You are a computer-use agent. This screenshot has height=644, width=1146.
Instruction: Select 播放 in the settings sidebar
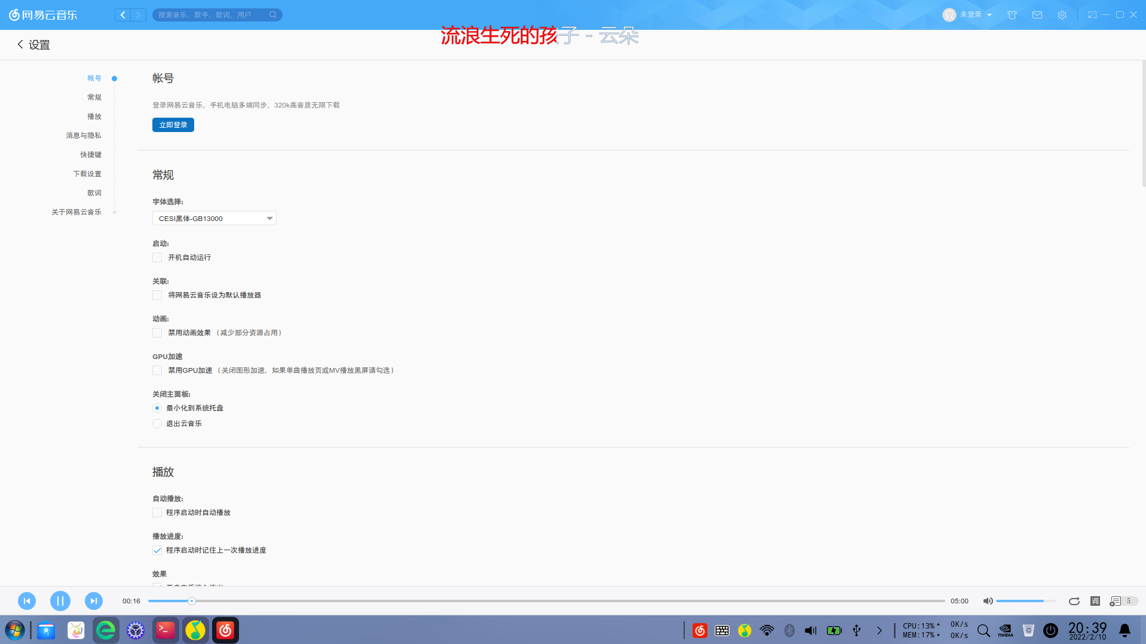94,116
